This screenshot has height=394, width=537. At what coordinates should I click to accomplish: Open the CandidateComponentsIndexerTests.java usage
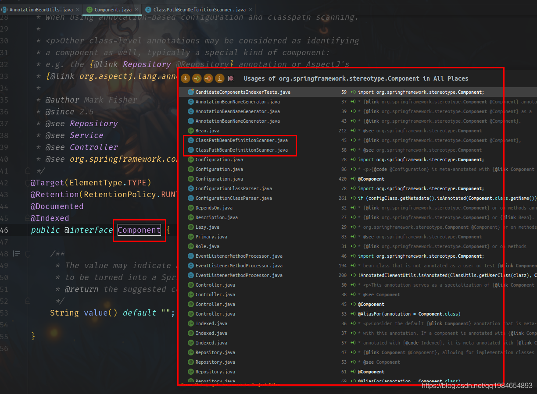pyautogui.click(x=243, y=92)
